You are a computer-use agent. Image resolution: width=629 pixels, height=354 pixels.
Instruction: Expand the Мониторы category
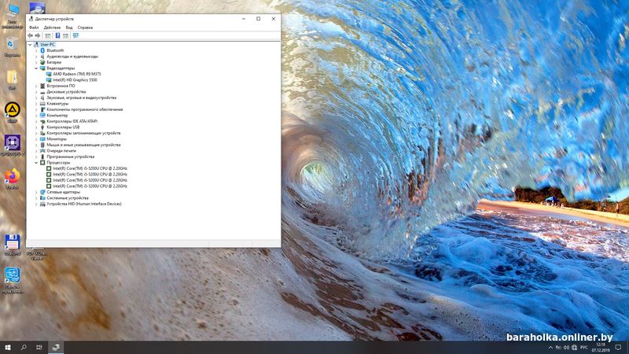(x=36, y=139)
